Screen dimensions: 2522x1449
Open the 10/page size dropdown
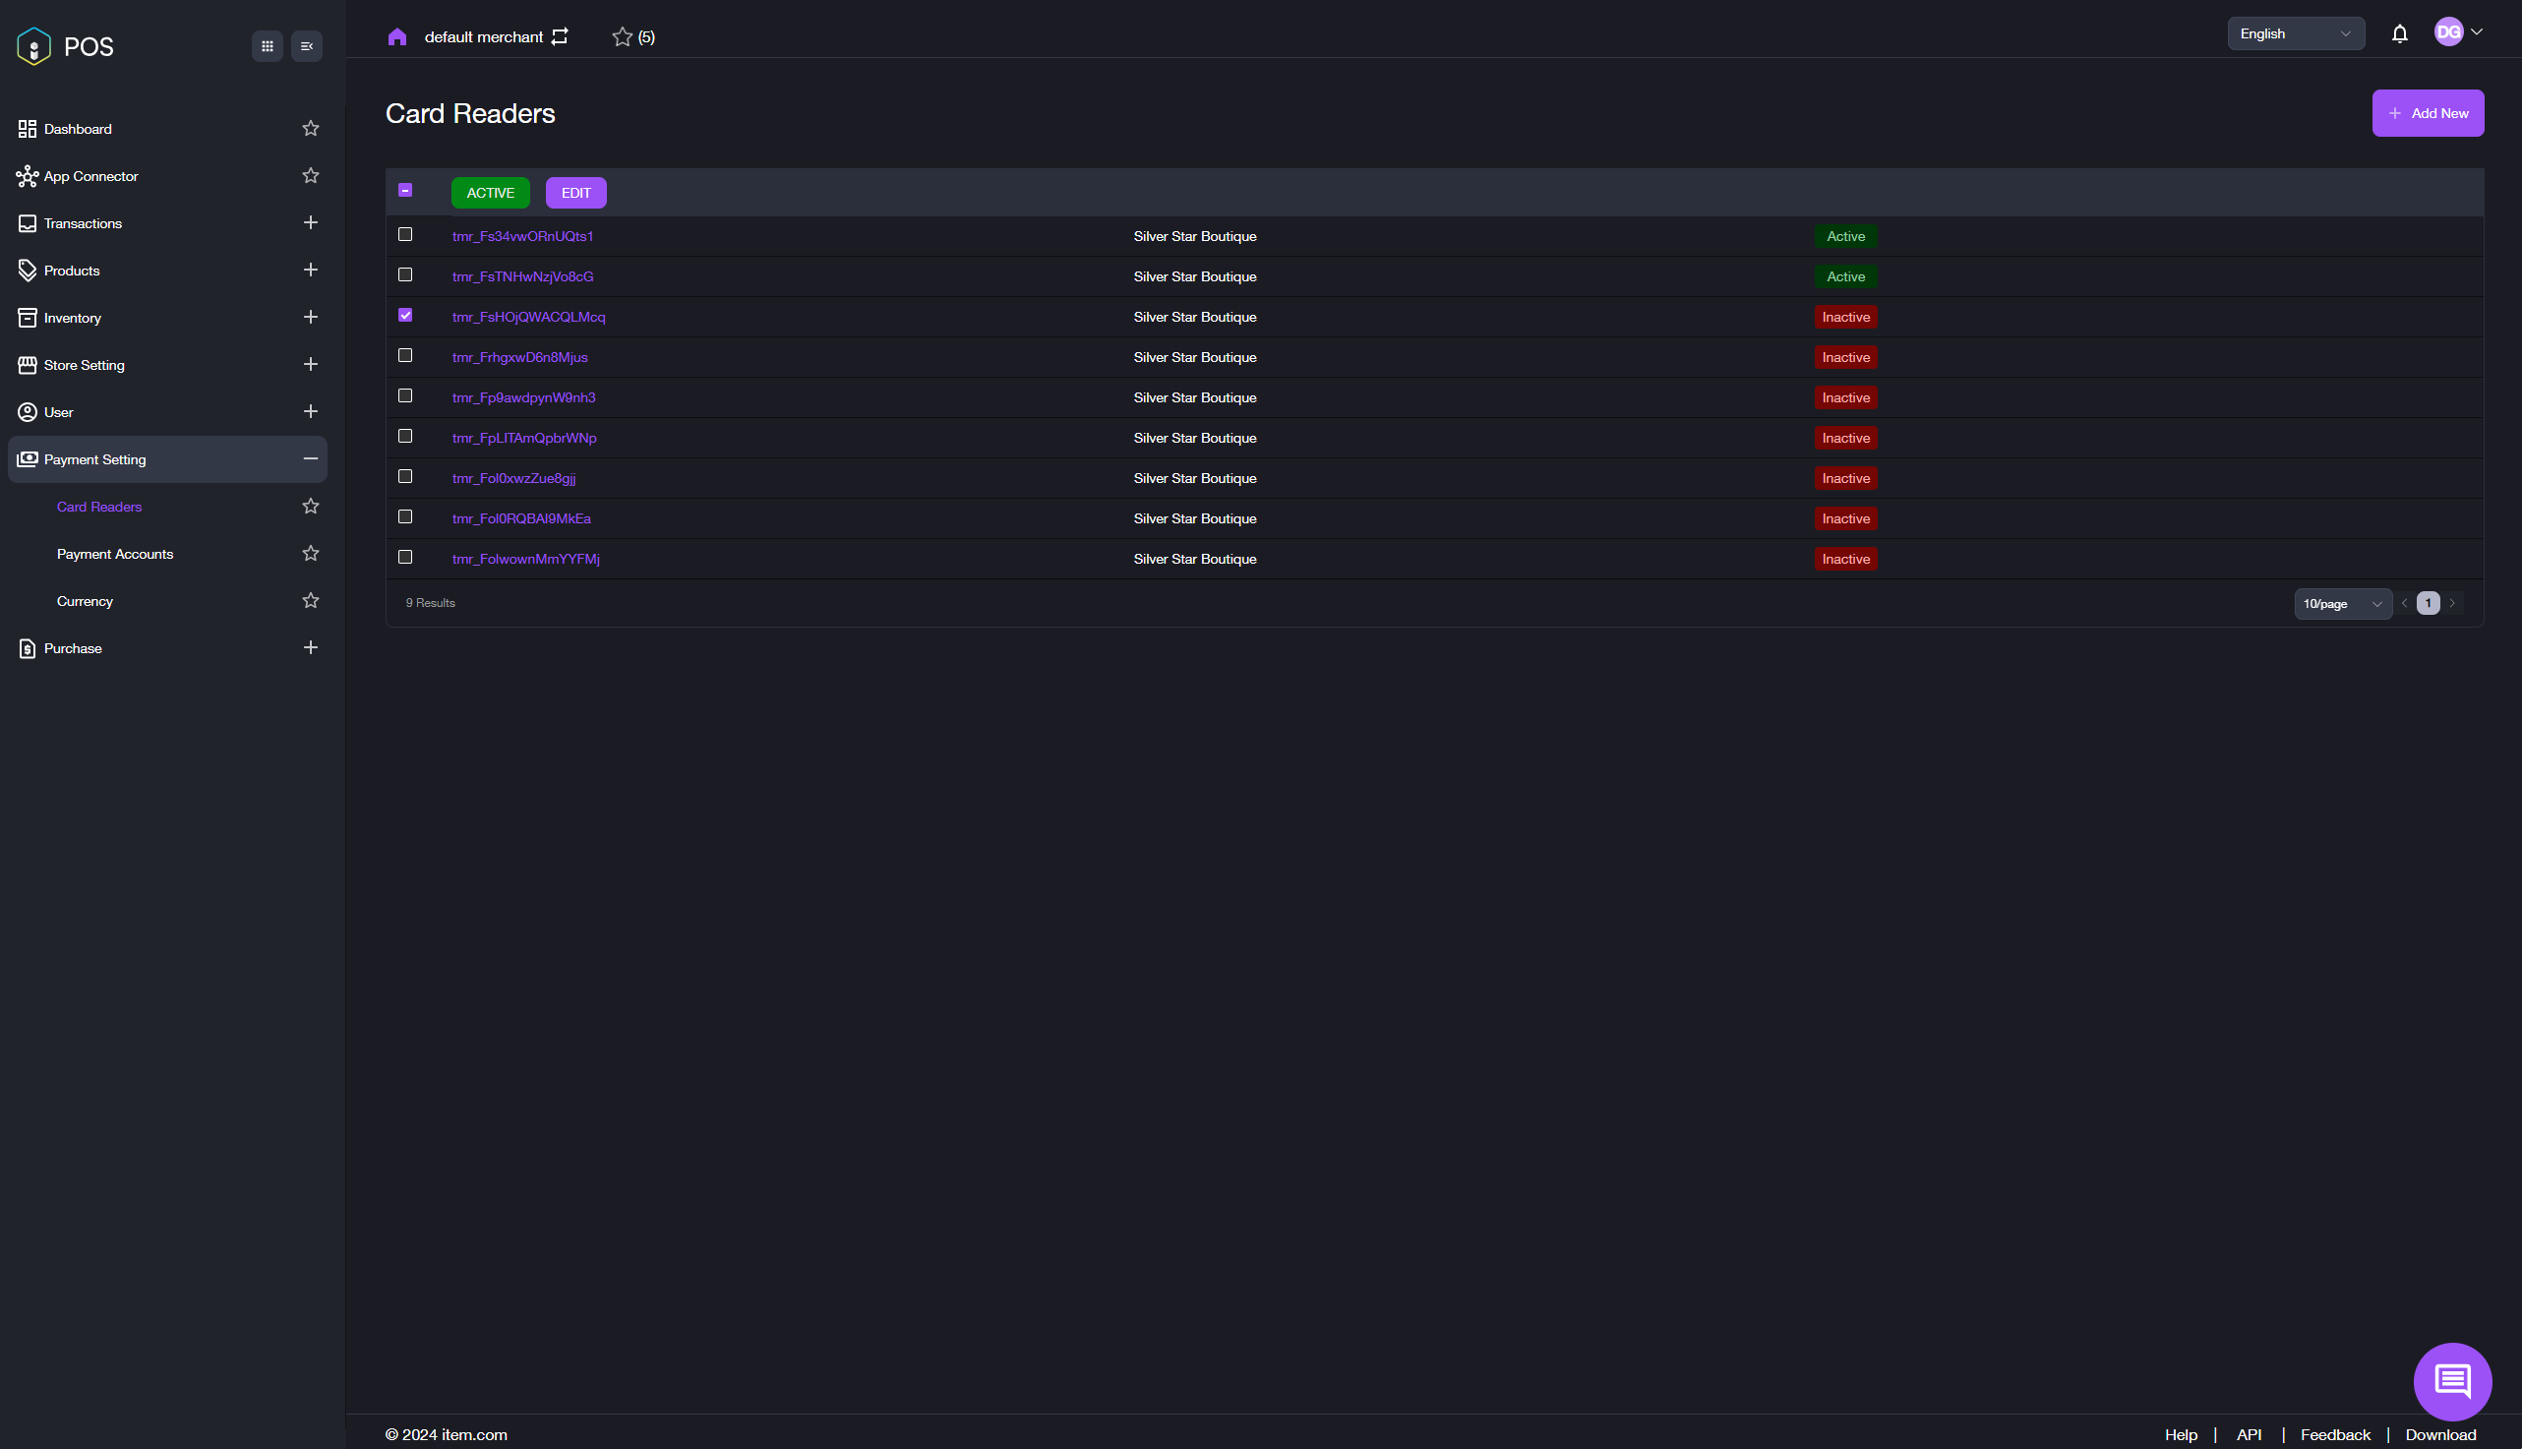pyautogui.click(x=2341, y=603)
